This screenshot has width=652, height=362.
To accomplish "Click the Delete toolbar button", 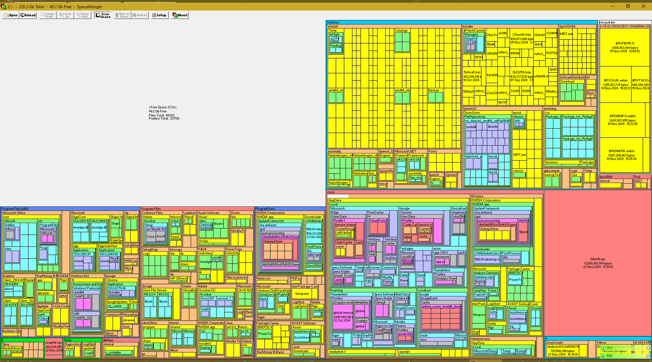I will [x=140, y=15].
